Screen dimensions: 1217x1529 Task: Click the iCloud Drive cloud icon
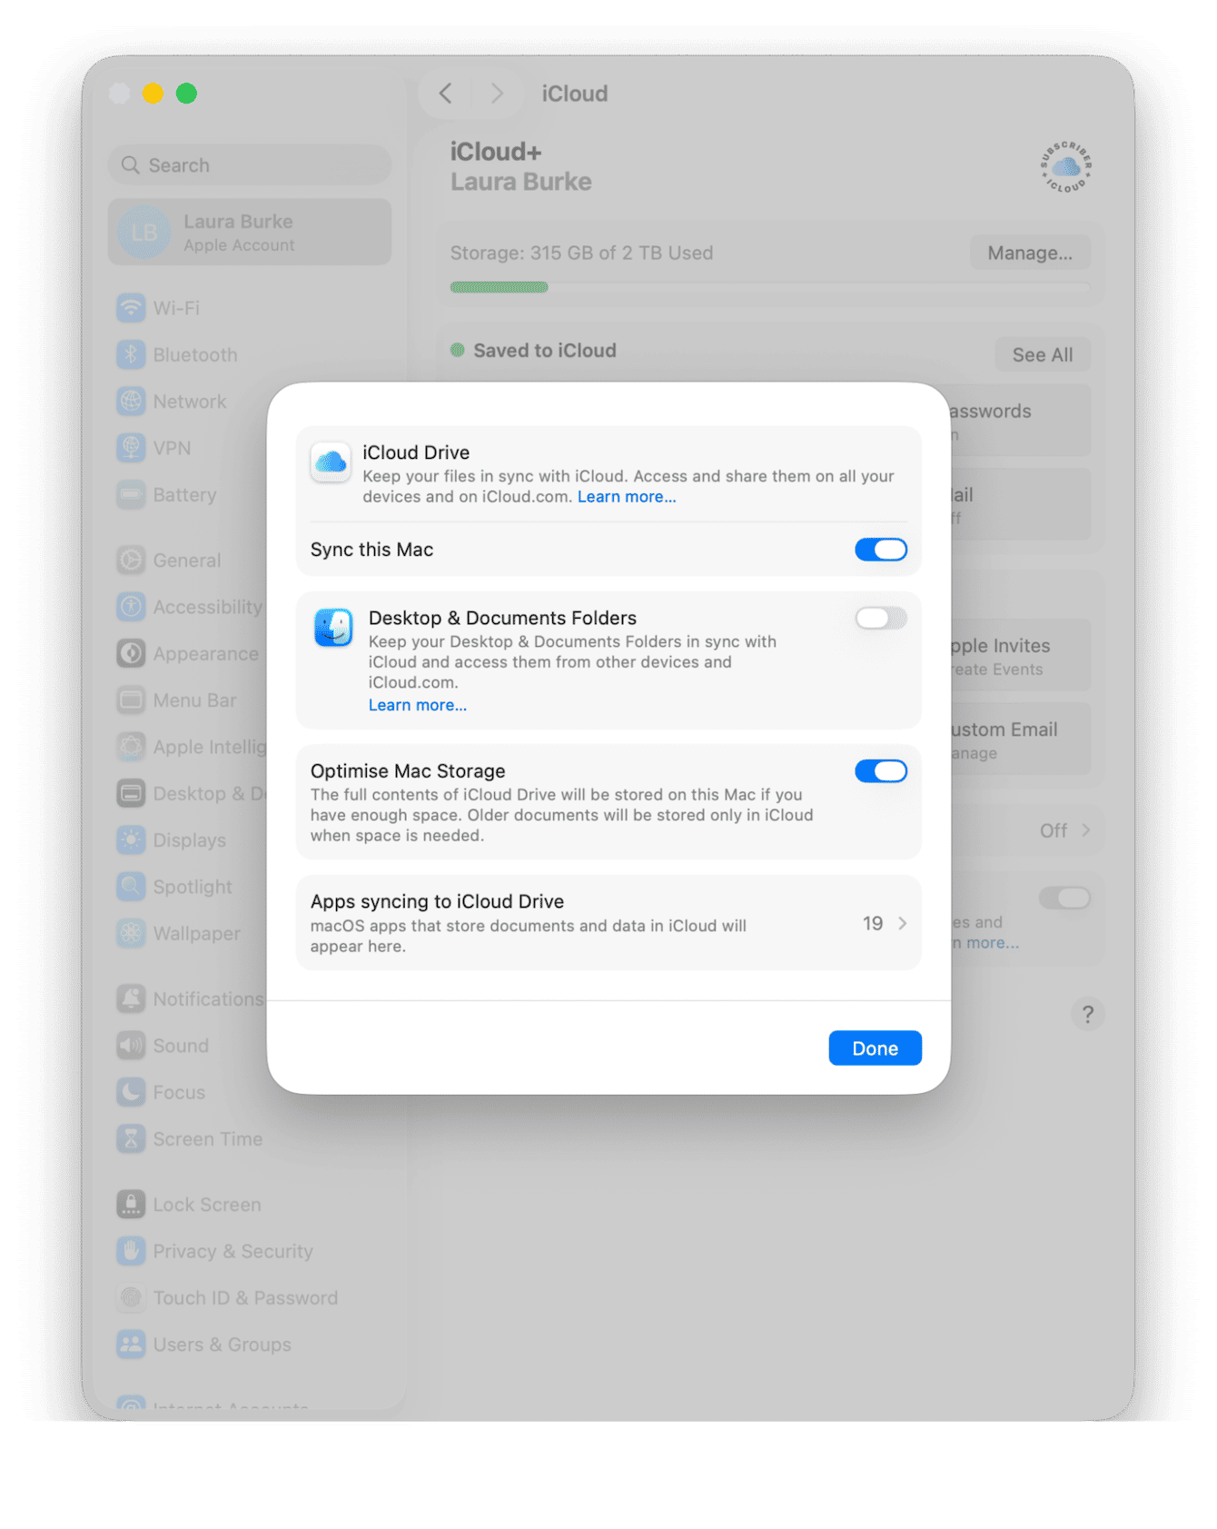click(331, 463)
